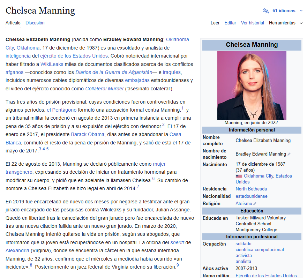307x278 pixels.
Task: Open the Ver historial tab
Action: point(252,23)
